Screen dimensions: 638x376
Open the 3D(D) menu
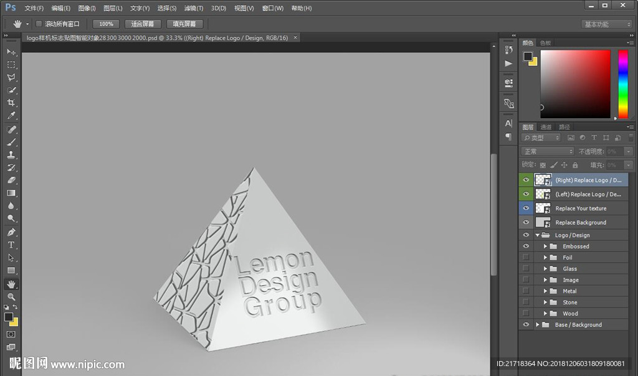click(219, 8)
